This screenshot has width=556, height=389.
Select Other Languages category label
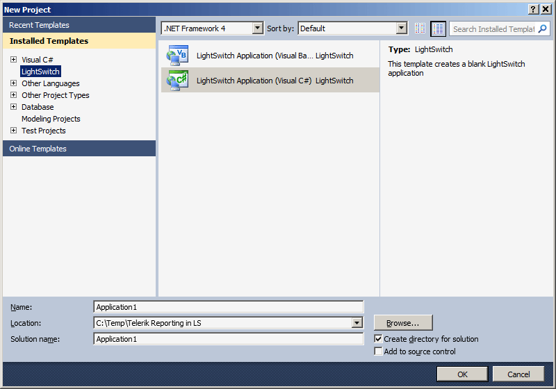click(x=50, y=83)
